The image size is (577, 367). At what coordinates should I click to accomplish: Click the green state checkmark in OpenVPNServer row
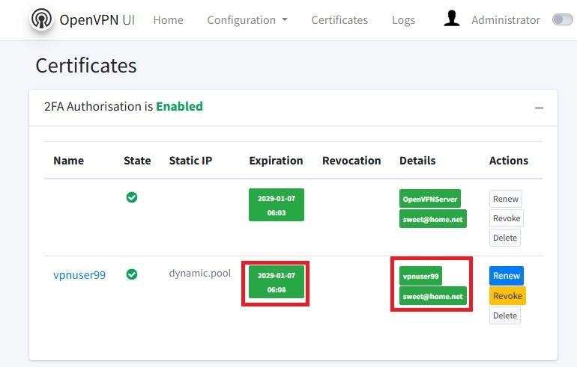pyautogui.click(x=132, y=197)
